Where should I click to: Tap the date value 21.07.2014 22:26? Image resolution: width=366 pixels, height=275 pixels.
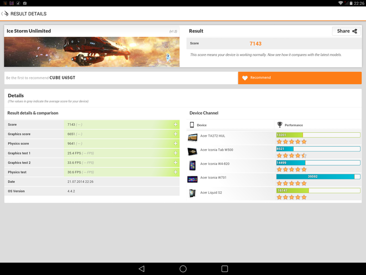coord(81,182)
